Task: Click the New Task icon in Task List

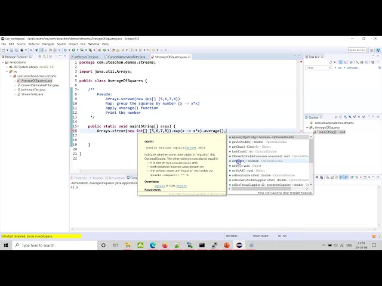Action: (x=331, y=62)
